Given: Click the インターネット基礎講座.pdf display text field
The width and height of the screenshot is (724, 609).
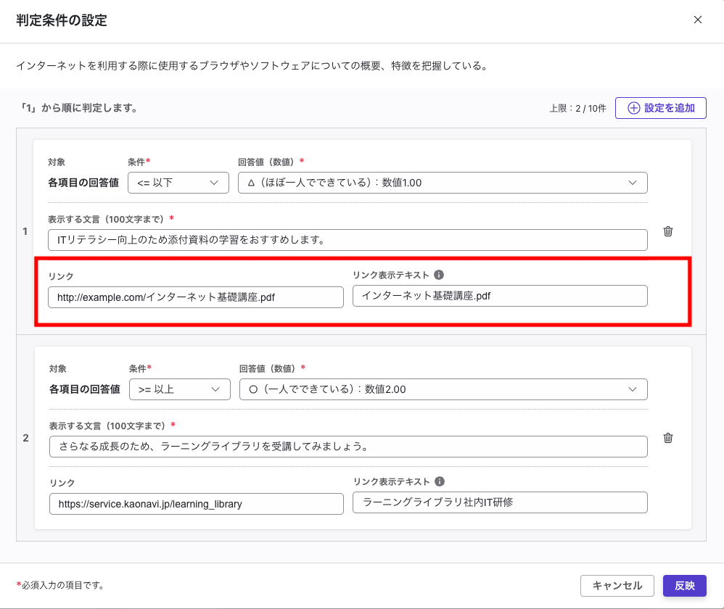Looking at the screenshot, I should 499,296.
